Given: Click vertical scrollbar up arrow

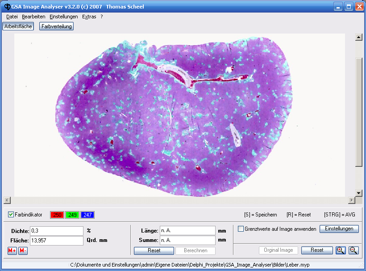Looking at the screenshot, I should pyautogui.click(x=359, y=37).
